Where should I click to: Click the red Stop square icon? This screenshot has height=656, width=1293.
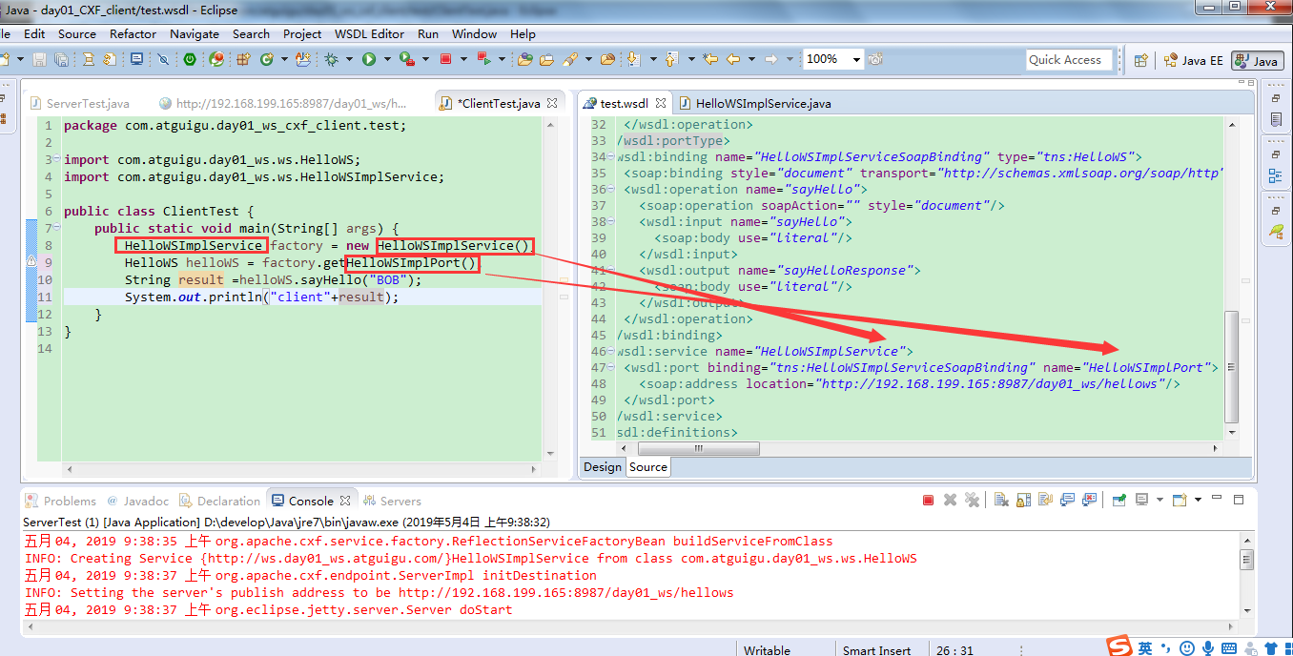[444, 59]
